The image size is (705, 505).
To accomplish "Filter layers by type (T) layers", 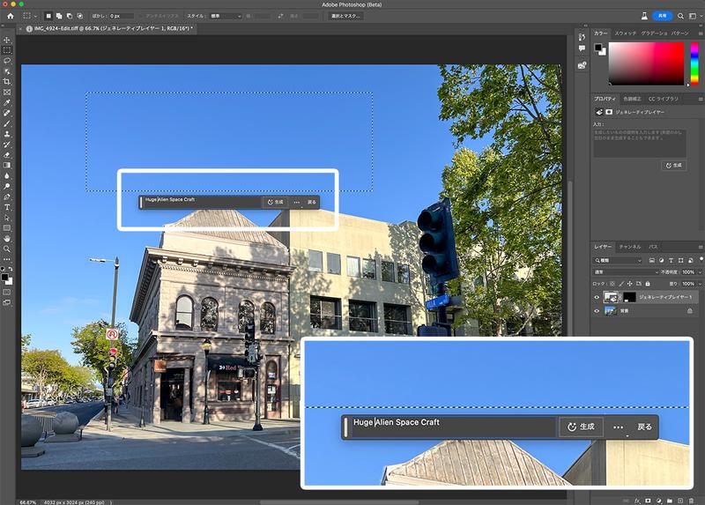I will click(x=671, y=260).
